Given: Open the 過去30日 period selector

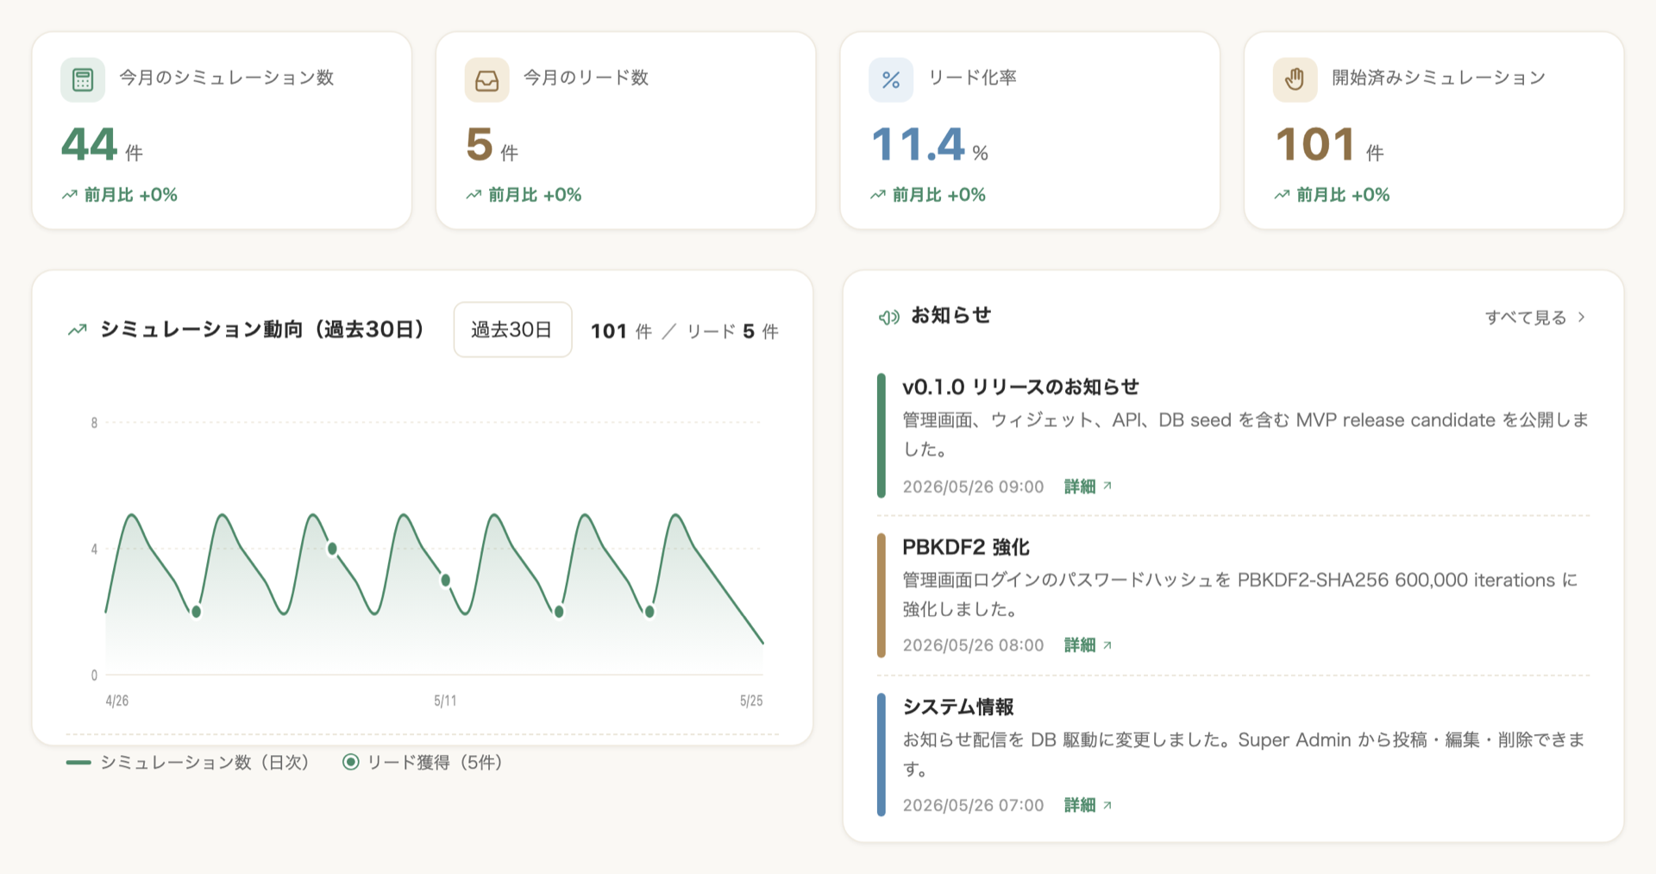Looking at the screenshot, I should (512, 330).
